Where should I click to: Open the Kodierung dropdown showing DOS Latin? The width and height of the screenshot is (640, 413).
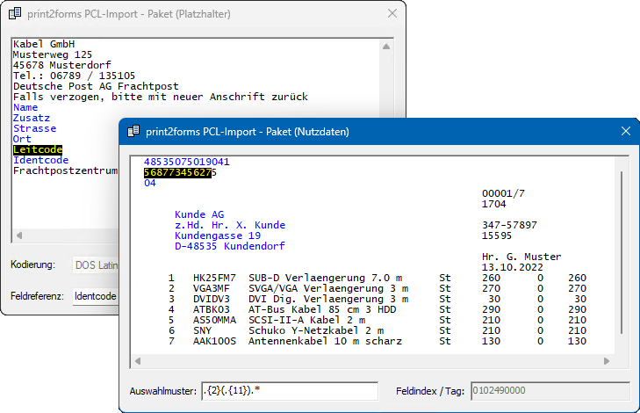(x=95, y=264)
